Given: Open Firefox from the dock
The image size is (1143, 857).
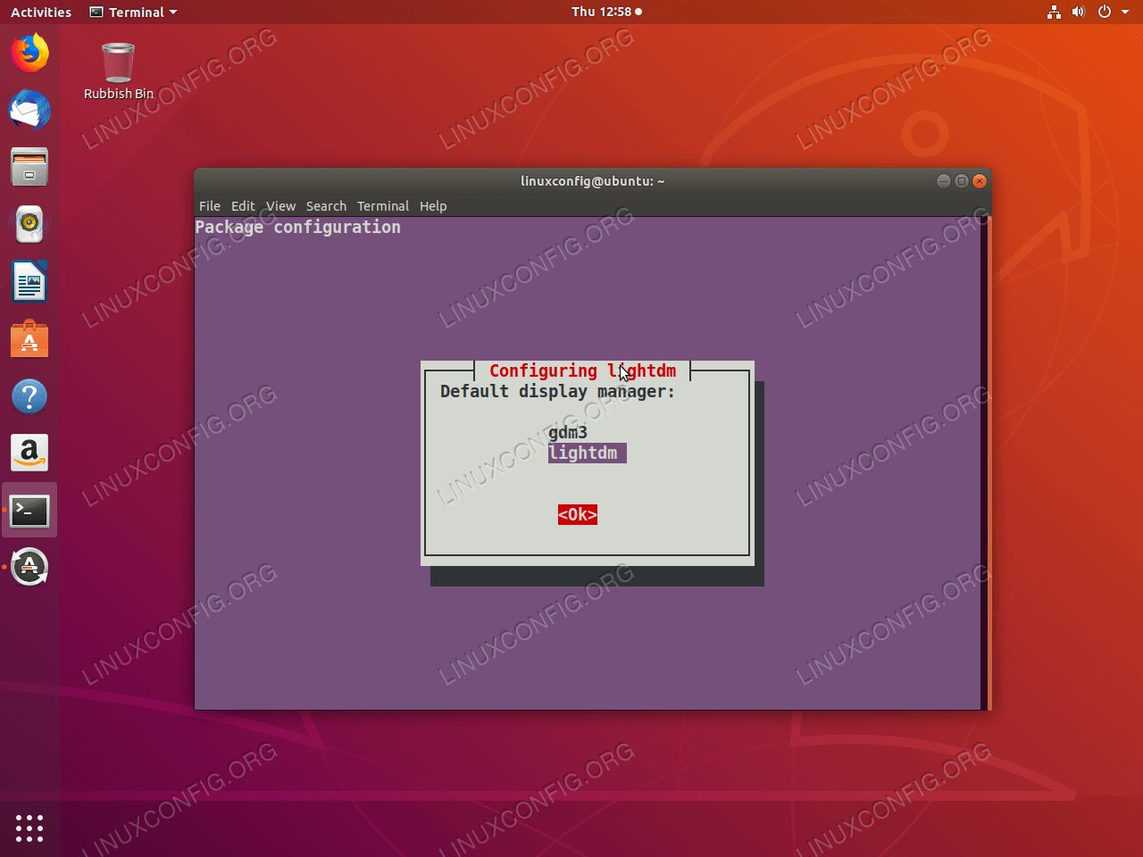Looking at the screenshot, I should [29, 54].
